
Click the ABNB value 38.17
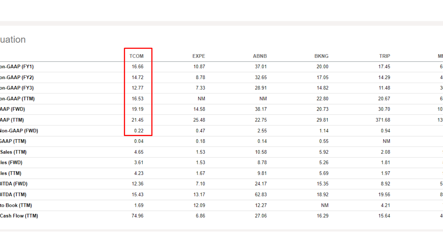[x=261, y=109]
